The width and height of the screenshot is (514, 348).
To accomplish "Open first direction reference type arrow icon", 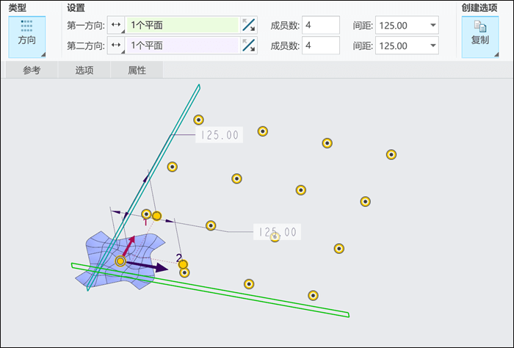I will tap(116, 25).
